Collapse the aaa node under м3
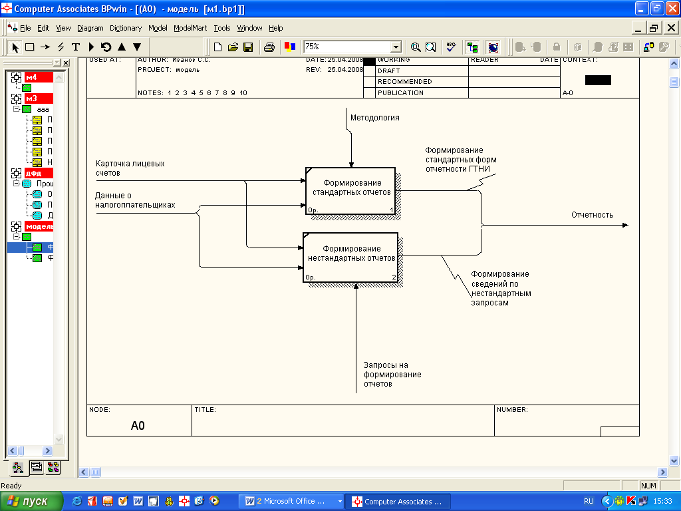681x511 pixels. (16, 108)
